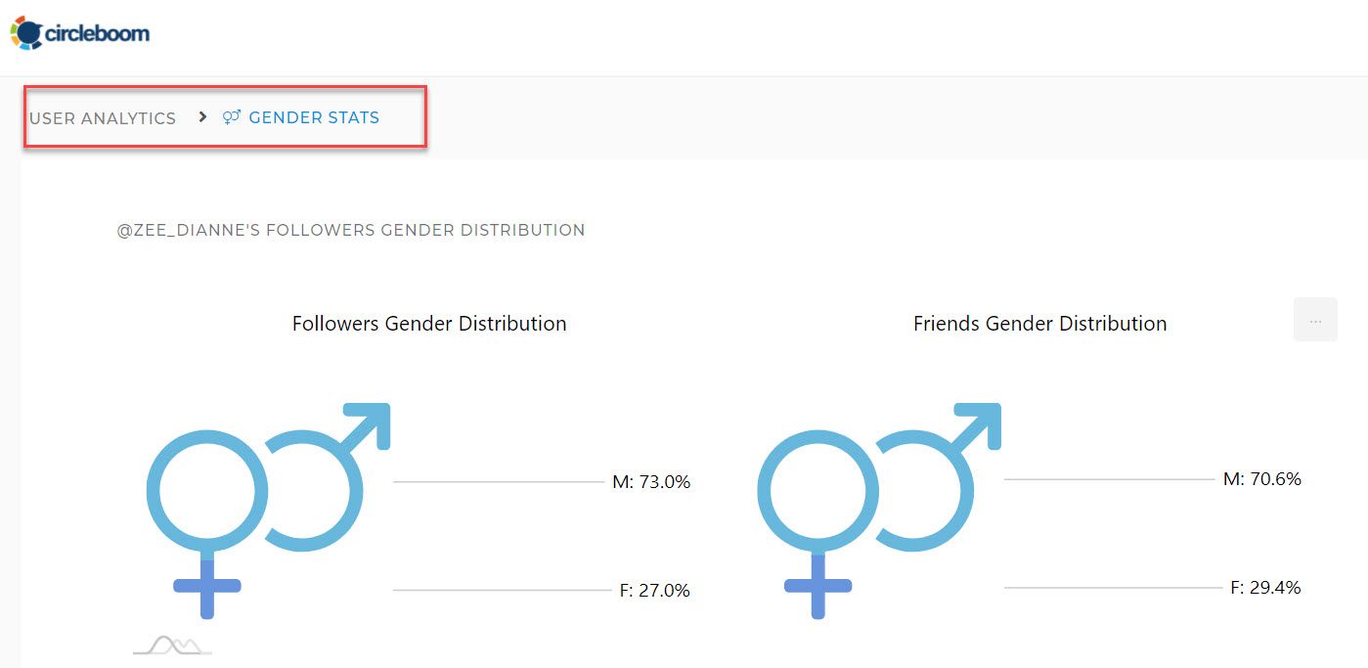The width and height of the screenshot is (1368, 668).
Task: Select the M: 73.0% followers label
Action: [651, 481]
